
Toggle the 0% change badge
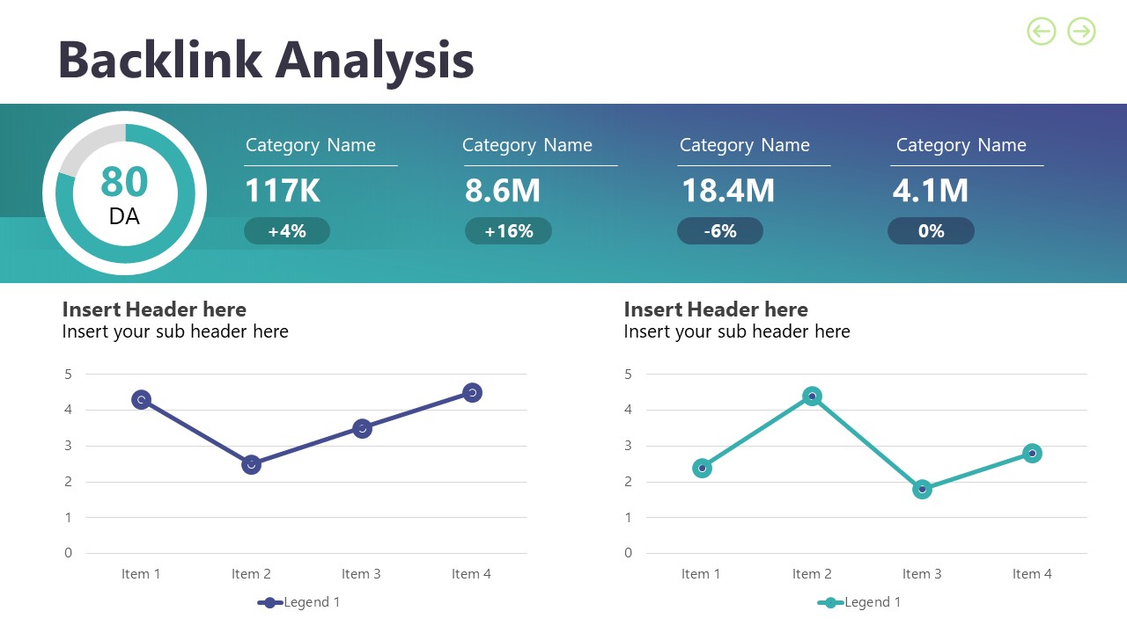pos(931,230)
